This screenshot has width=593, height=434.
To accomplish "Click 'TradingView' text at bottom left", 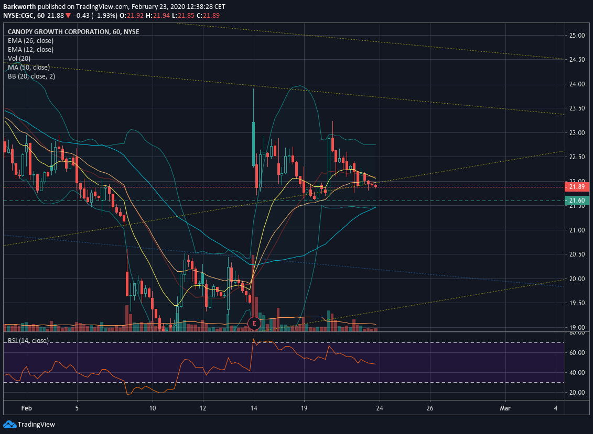I will point(36,425).
